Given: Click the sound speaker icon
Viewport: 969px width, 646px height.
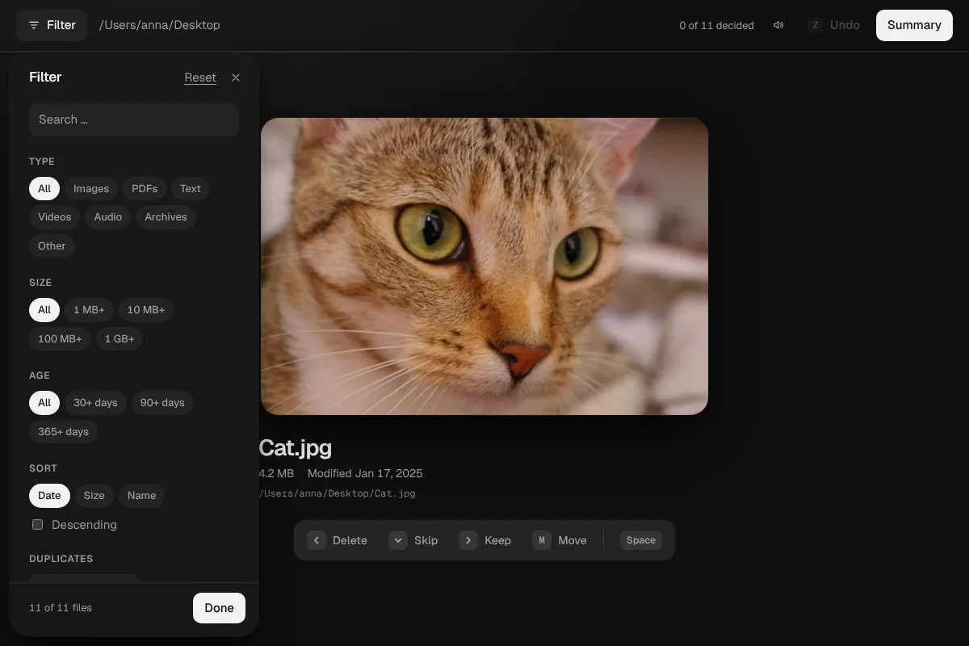Looking at the screenshot, I should (x=778, y=25).
